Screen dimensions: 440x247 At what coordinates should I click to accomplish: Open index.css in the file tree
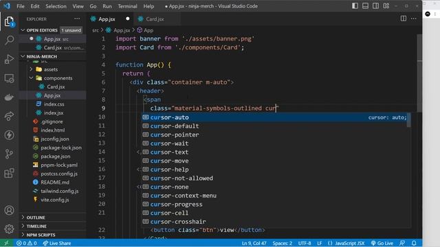pyautogui.click(x=54, y=104)
